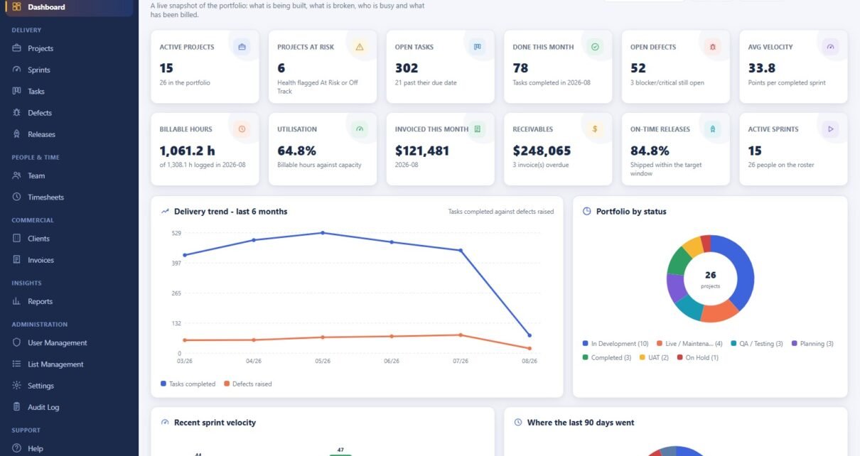
Task: Click the briefcase icon on Active Projects card
Action: click(x=242, y=47)
